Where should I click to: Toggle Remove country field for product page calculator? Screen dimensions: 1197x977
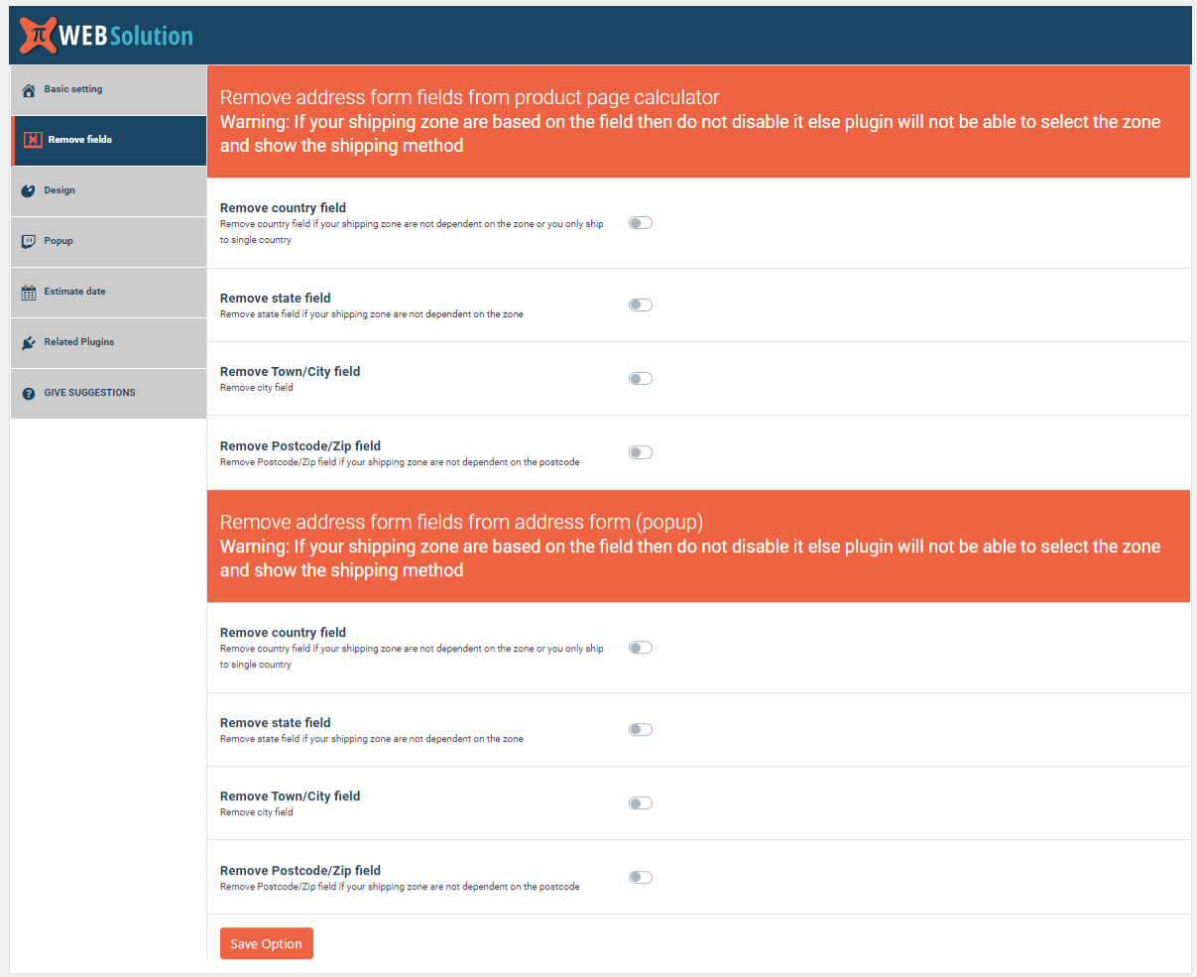[641, 223]
